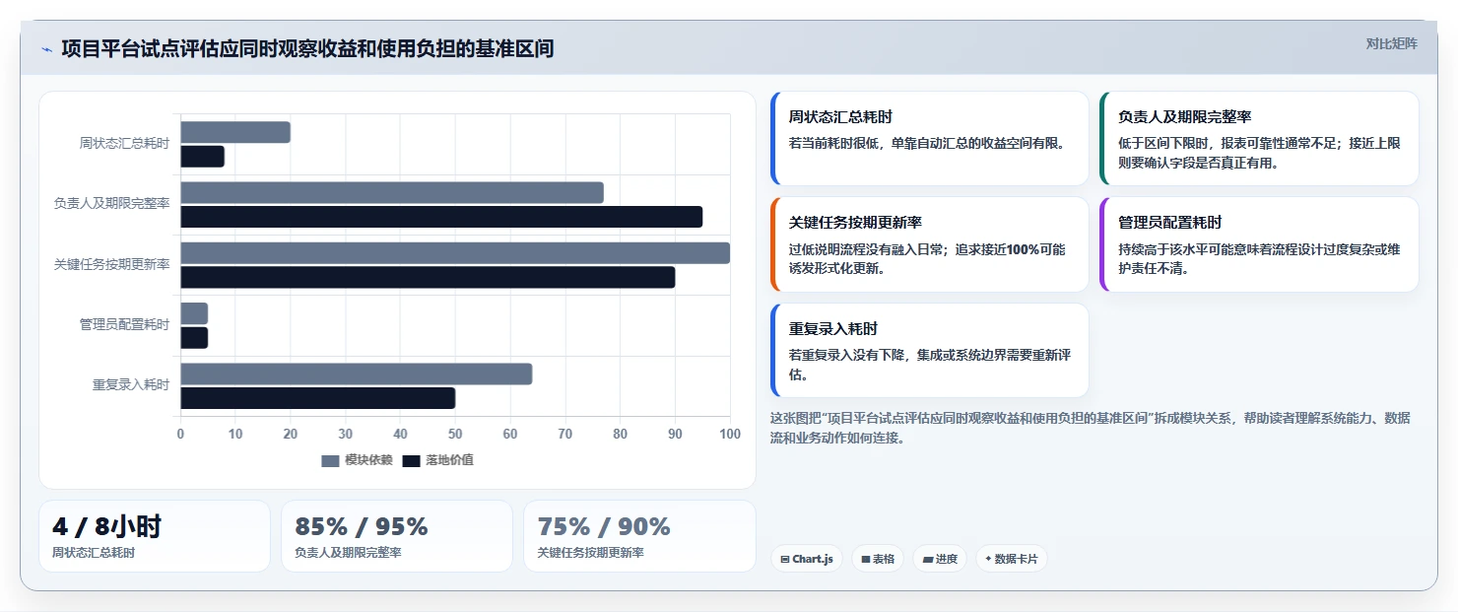Image resolution: width=1458 pixels, height=612 pixels.
Task: Open the 4 / 8小时 stat card
Action: point(155,536)
